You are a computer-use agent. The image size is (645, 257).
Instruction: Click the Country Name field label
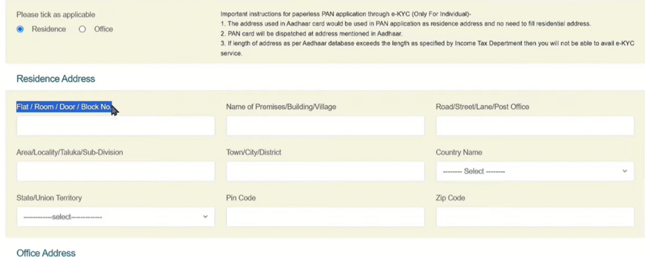(x=459, y=152)
